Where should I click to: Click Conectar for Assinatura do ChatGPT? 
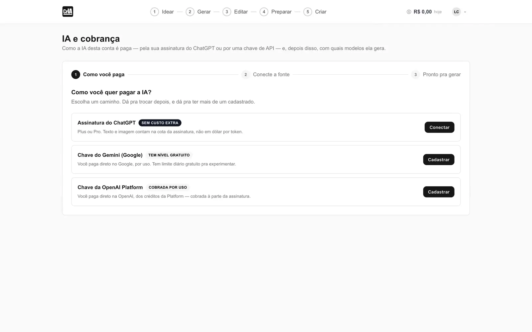click(439, 127)
